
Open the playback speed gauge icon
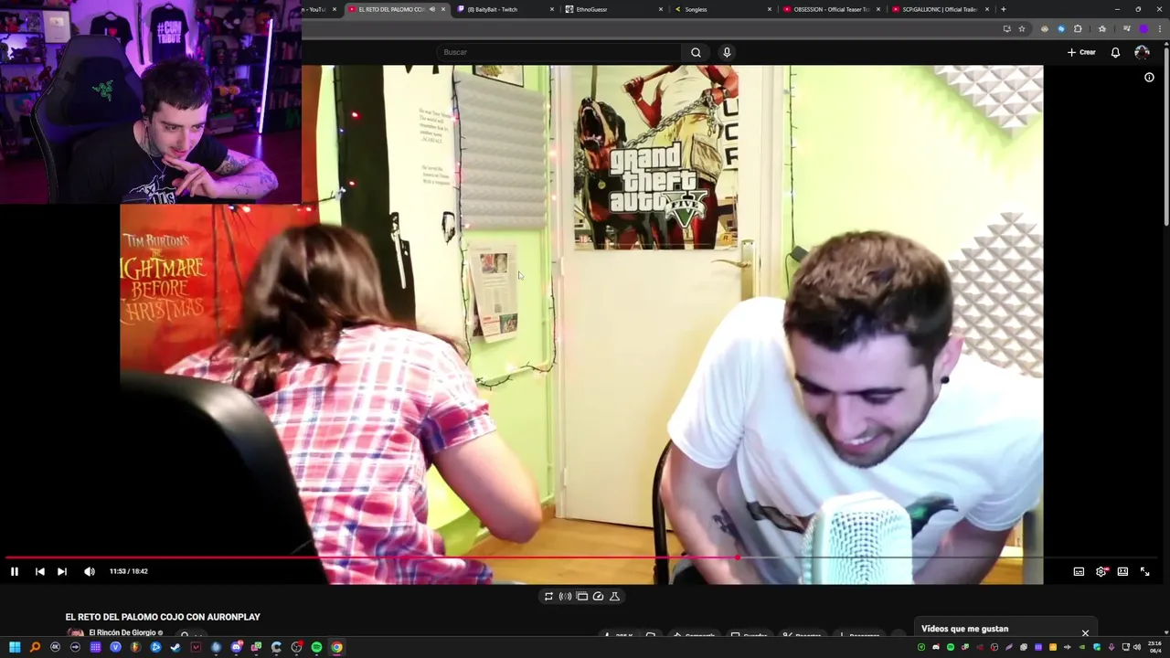[x=598, y=596]
